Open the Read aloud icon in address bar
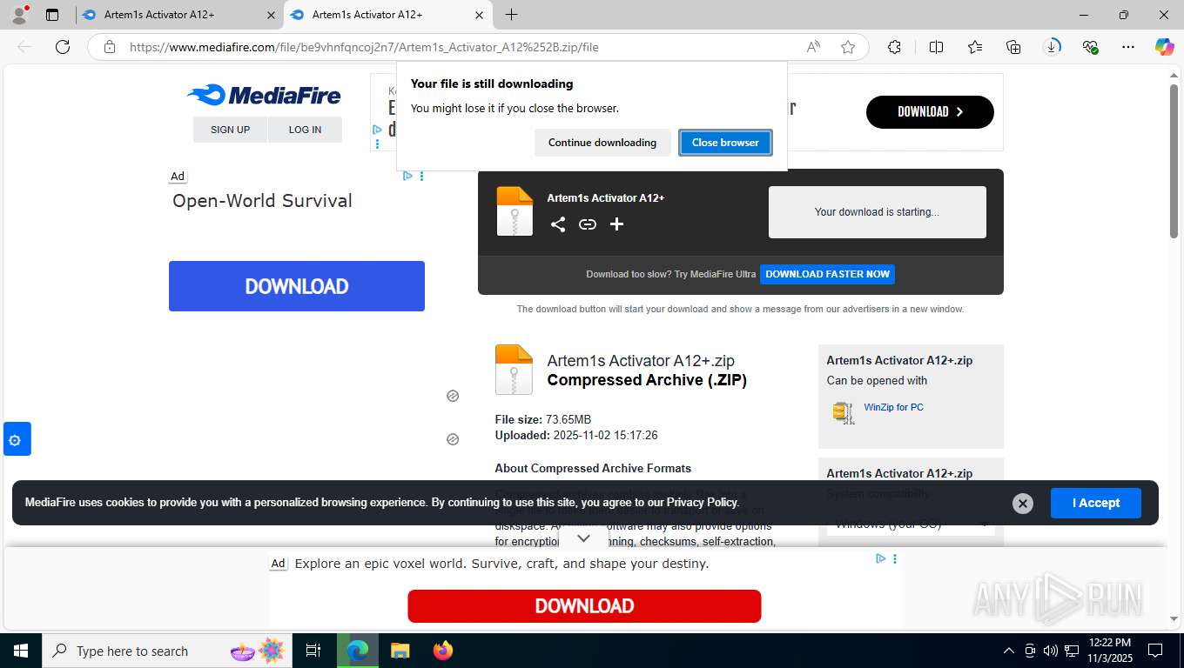Viewport: 1184px width, 668px height. click(x=813, y=47)
